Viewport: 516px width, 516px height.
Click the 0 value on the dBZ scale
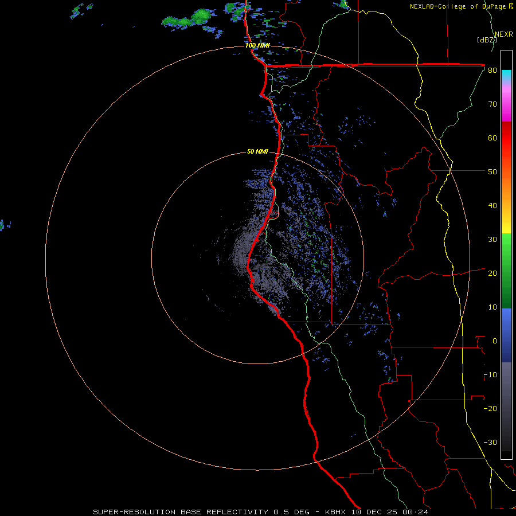495,341
